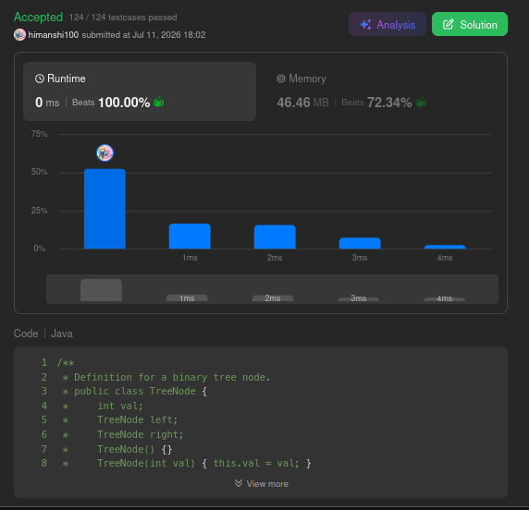Click the sparkle icon on Analysis button
This screenshot has width=529, height=510.
click(365, 25)
